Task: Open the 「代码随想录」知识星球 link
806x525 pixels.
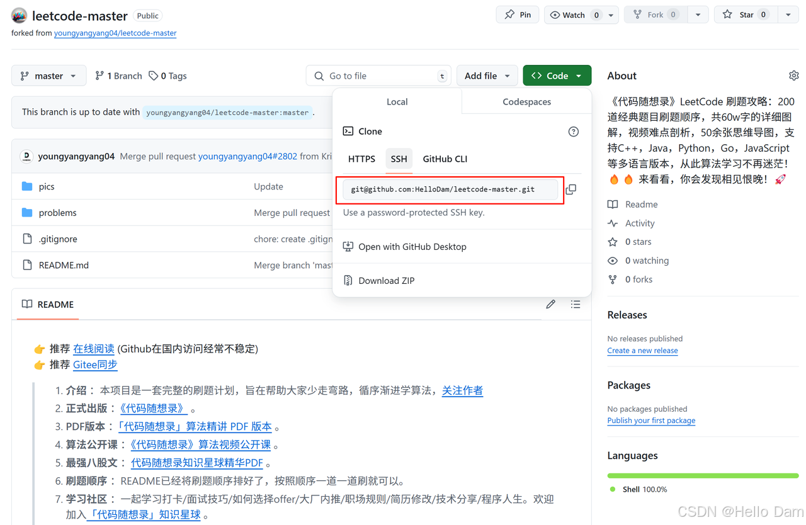Action: click(144, 515)
